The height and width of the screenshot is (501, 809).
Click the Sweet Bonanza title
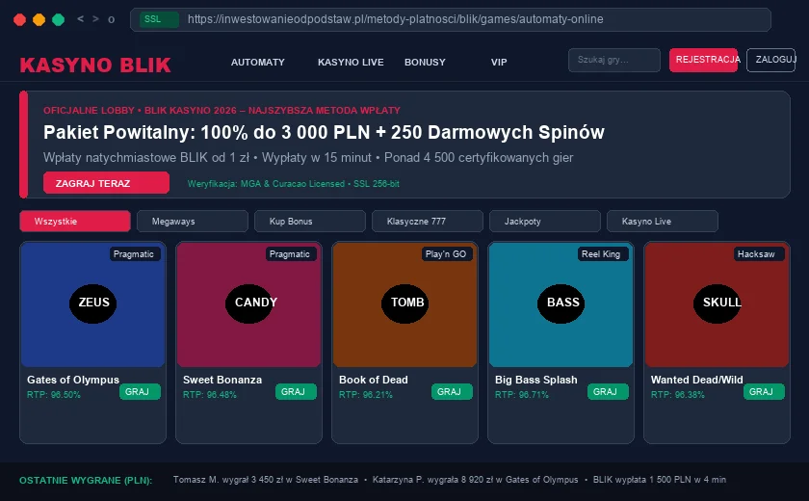pyautogui.click(x=222, y=380)
